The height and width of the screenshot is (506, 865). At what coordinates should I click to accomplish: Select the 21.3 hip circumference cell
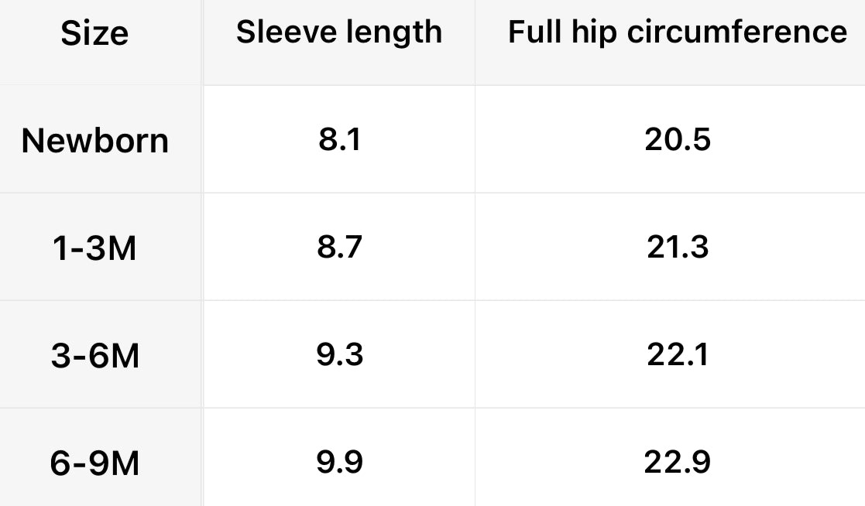click(x=677, y=248)
